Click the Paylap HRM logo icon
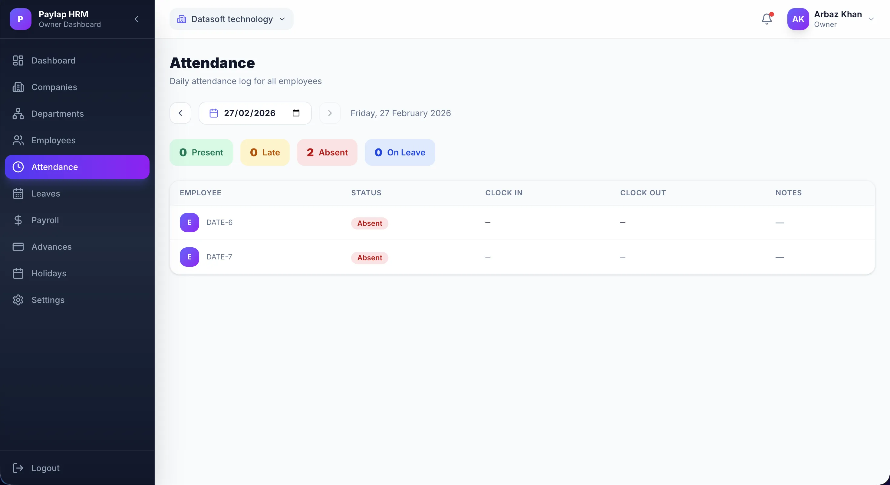This screenshot has width=890, height=485. point(20,19)
